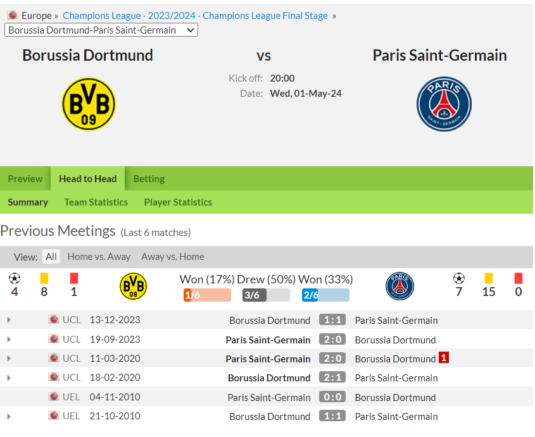535x437 pixels.
Task: Click the large Paris Saint-Germain crest logo
Action: (x=444, y=104)
